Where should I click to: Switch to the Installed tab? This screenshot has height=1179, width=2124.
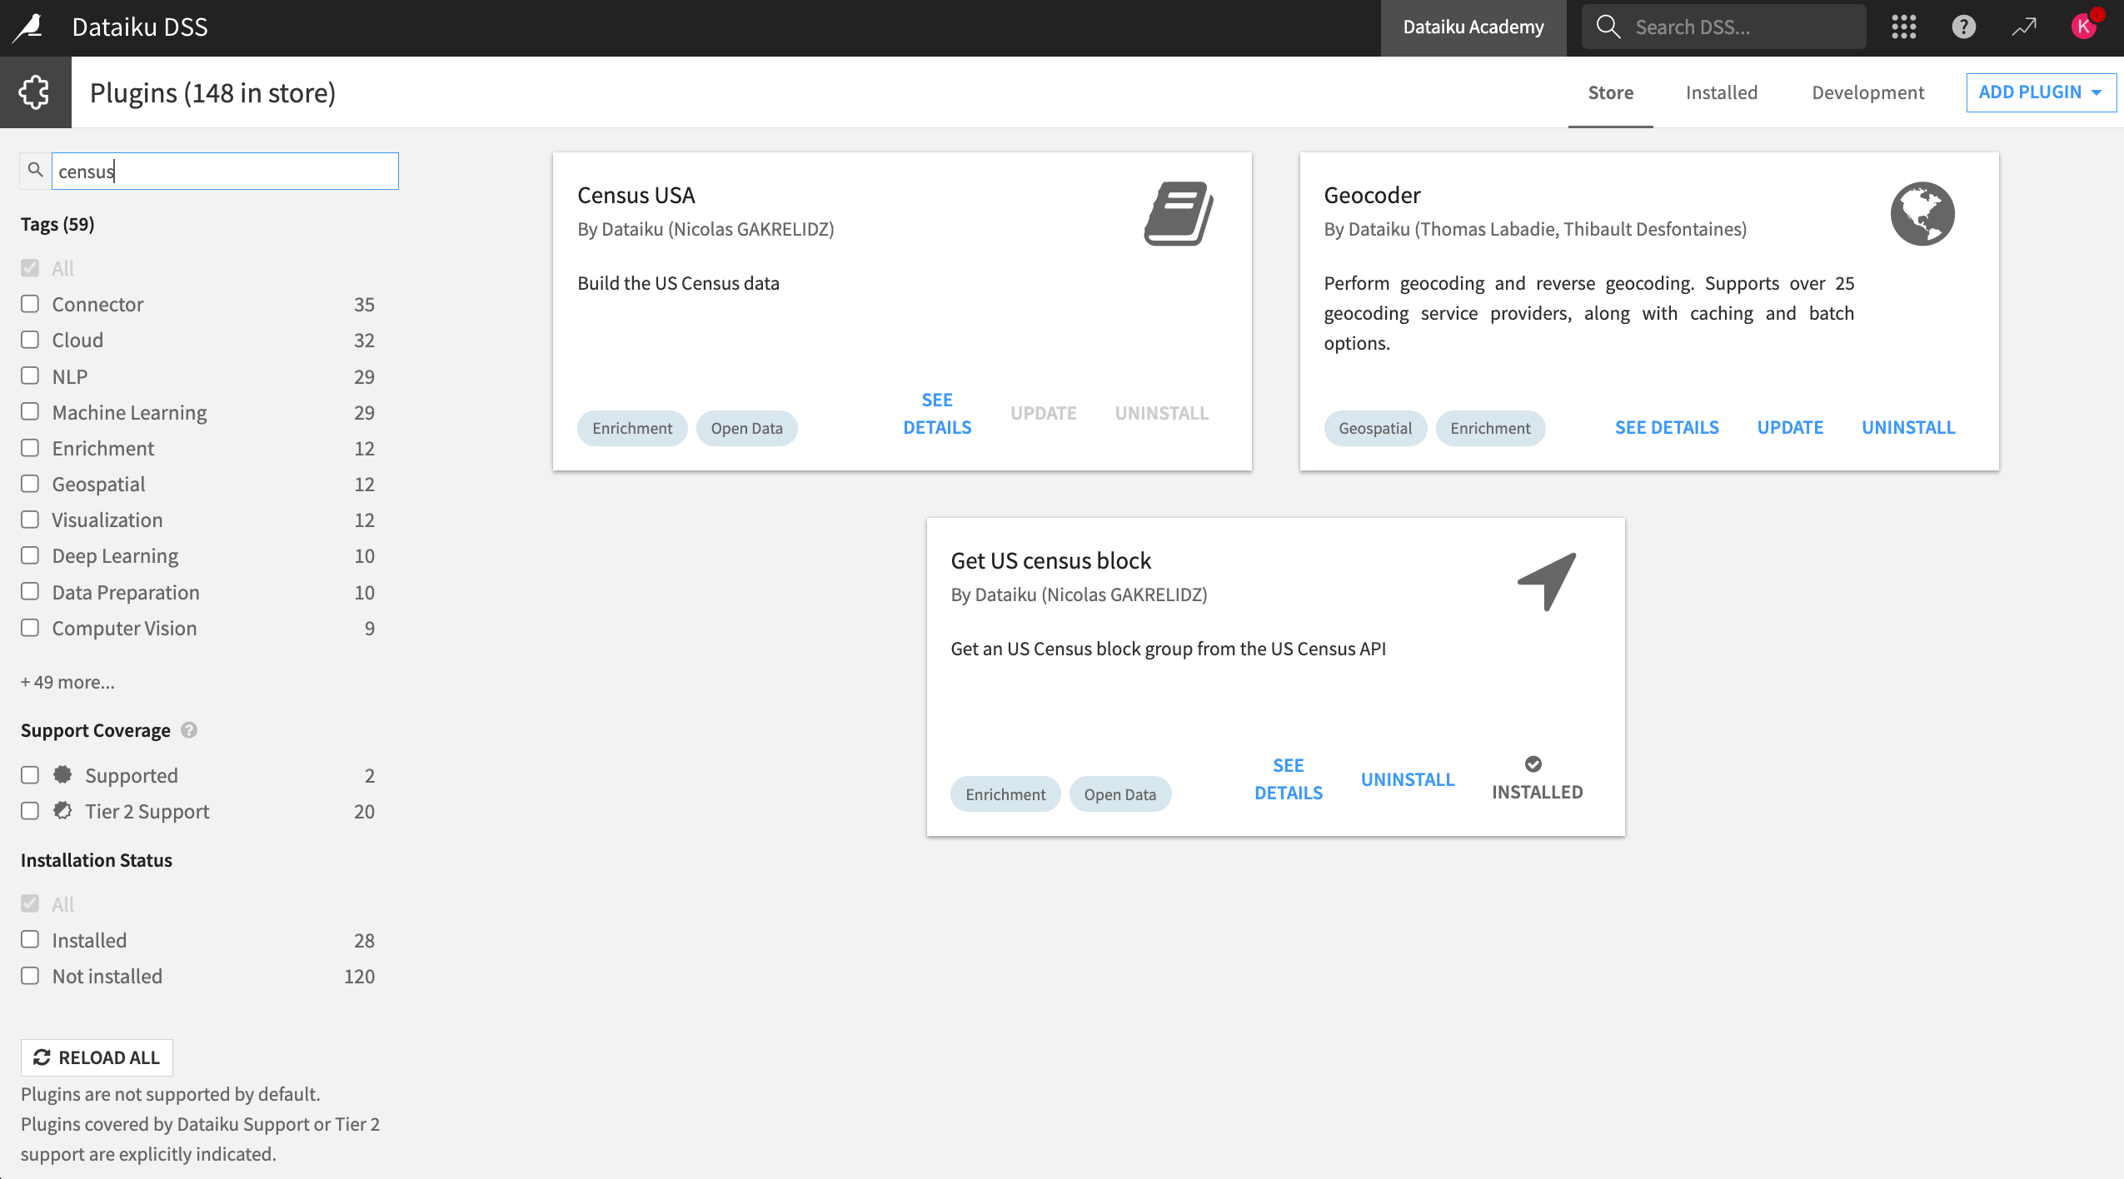tap(1722, 92)
